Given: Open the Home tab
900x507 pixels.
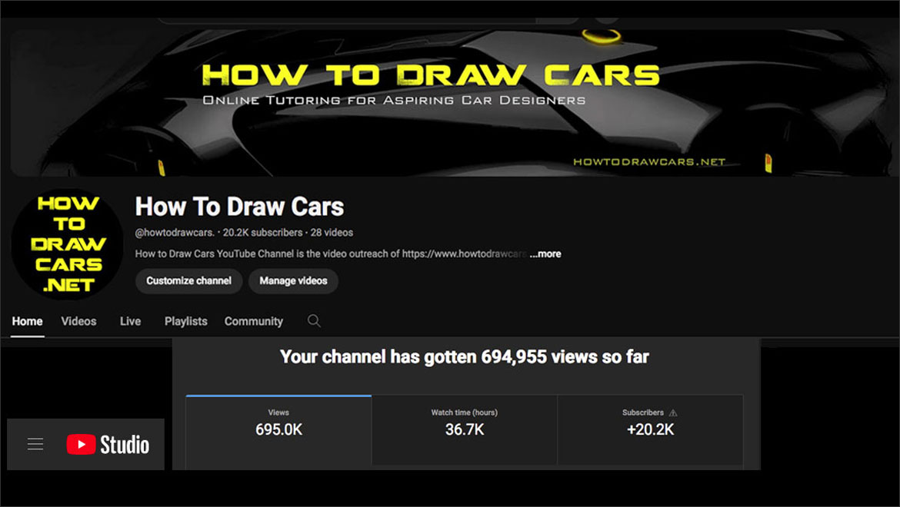Looking at the screenshot, I should [27, 321].
